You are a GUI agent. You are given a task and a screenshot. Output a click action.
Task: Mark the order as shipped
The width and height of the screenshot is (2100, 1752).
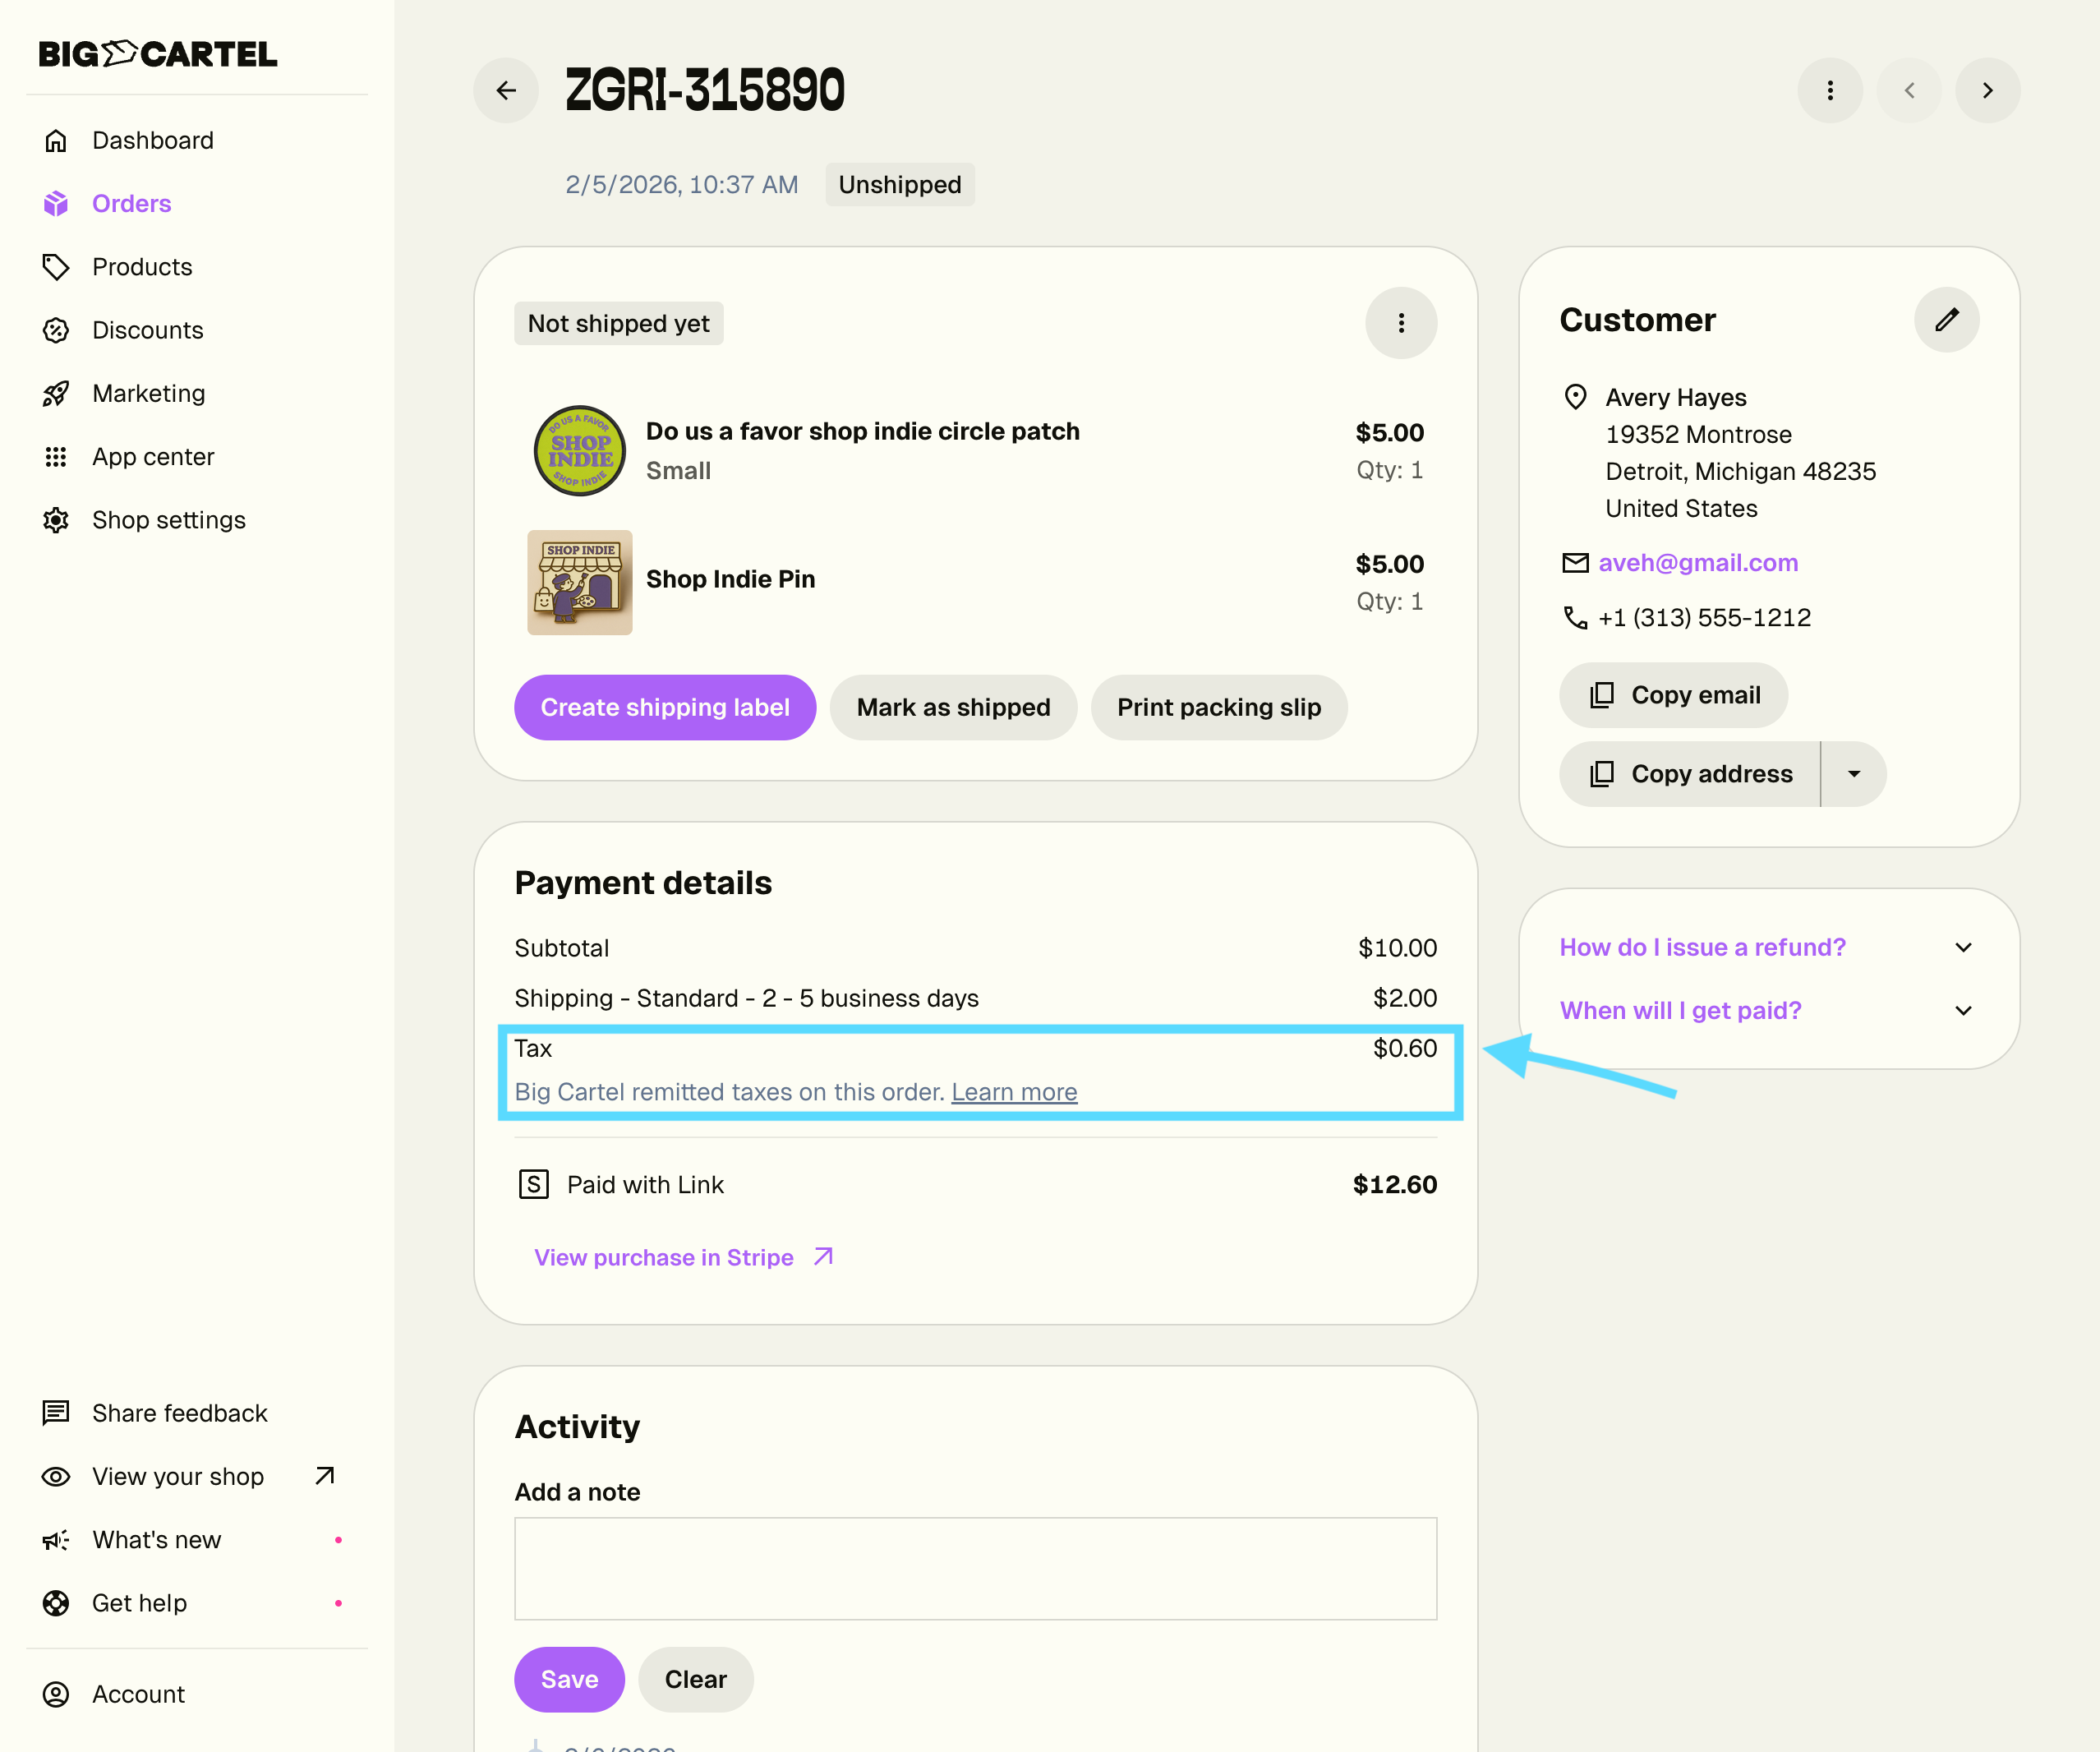click(x=953, y=707)
